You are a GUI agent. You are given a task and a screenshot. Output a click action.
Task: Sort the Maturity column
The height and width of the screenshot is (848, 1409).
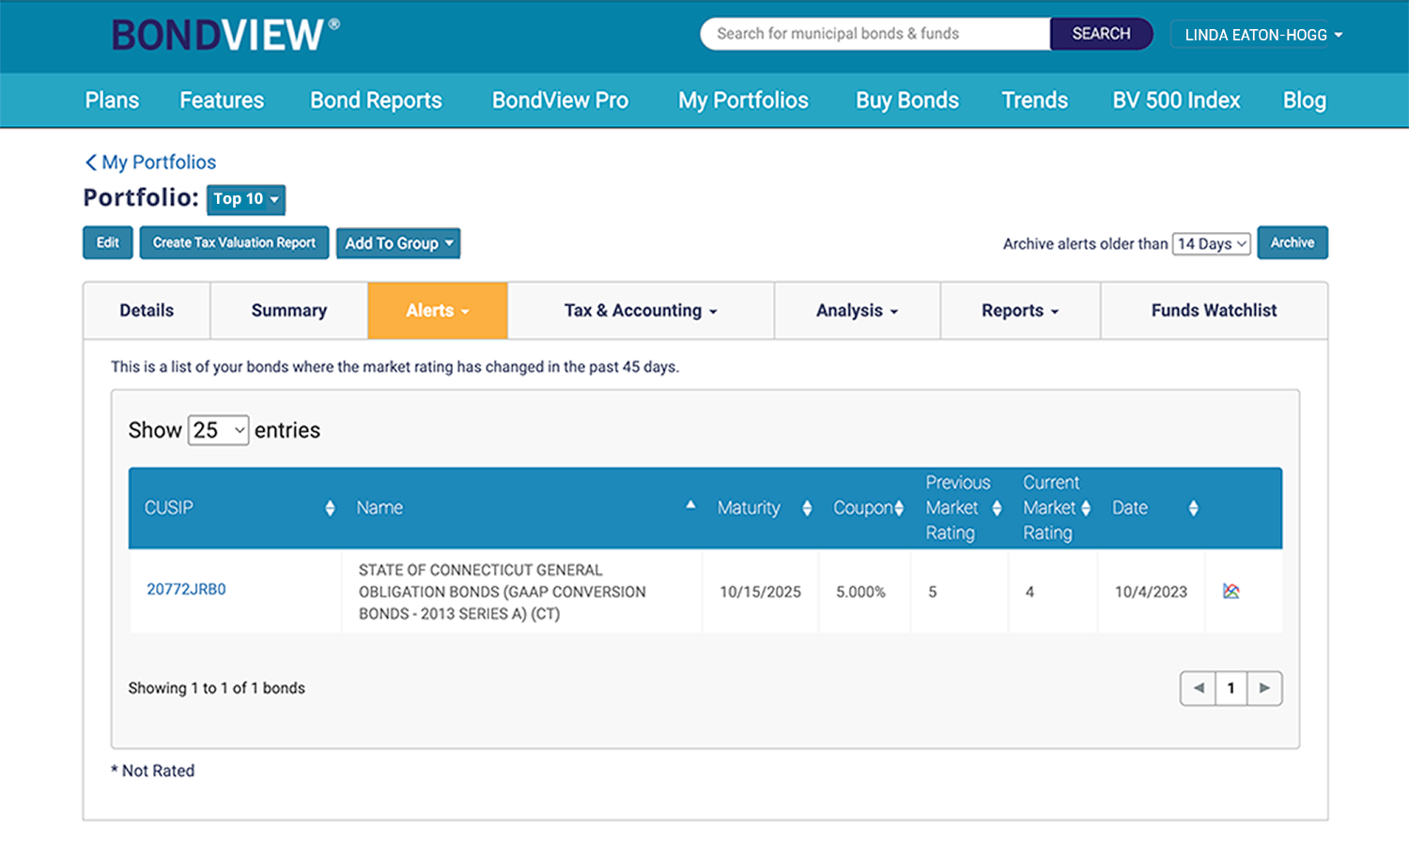pos(806,507)
